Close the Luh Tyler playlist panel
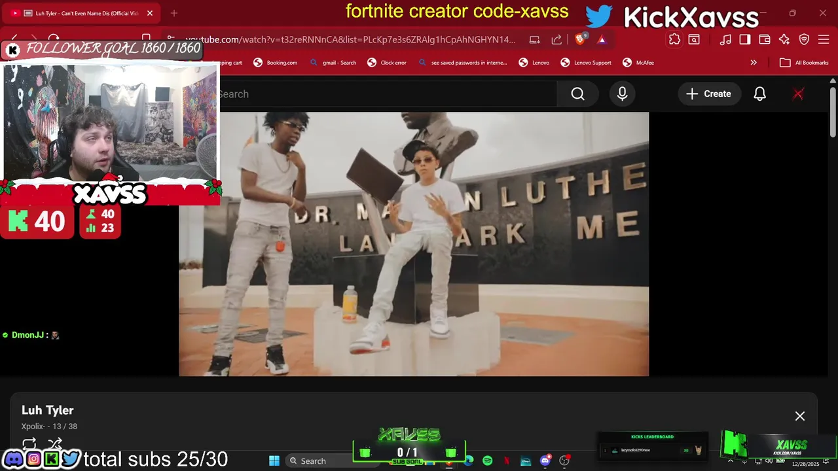This screenshot has width=838, height=471. click(799, 416)
